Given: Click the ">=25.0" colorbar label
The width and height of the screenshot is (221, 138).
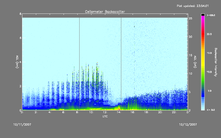Looking at the screenshot, I should tap(211, 15).
